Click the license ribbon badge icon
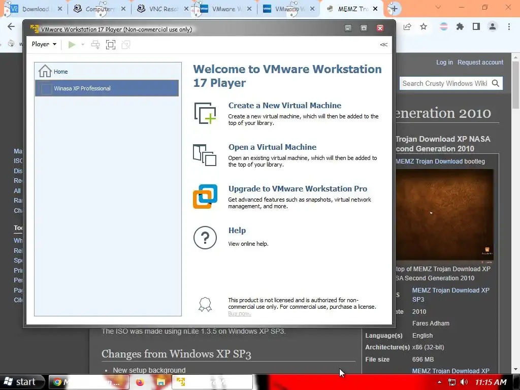Screen dimensions: 520x390 (205, 304)
